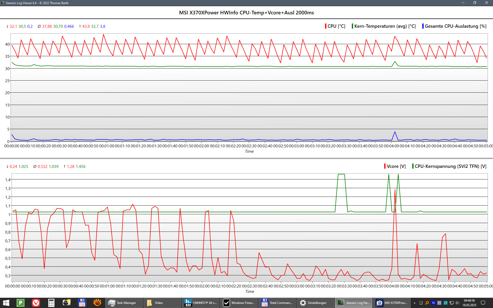
Task: Switch to the Task-Manager window
Action: 124,303
